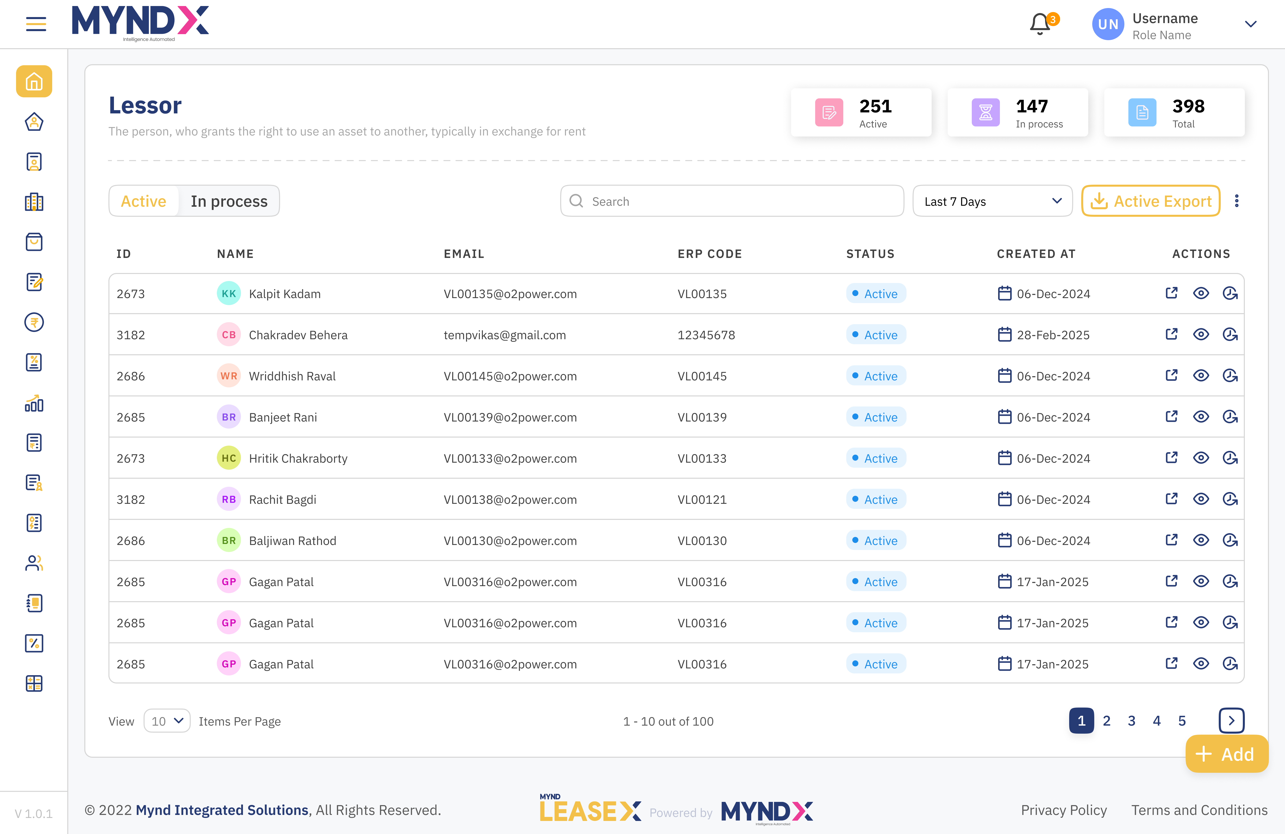View Rachit Bagdi's record using the eye icon
This screenshot has height=834, width=1285.
(1201, 499)
